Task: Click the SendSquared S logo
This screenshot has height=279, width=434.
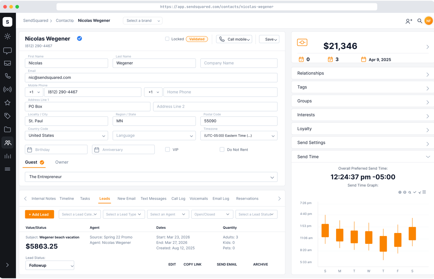Action: 7,22
